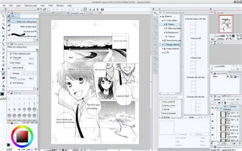
Task: Open help via the question mark icon
Action: pyautogui.click(x=102, y=9)
